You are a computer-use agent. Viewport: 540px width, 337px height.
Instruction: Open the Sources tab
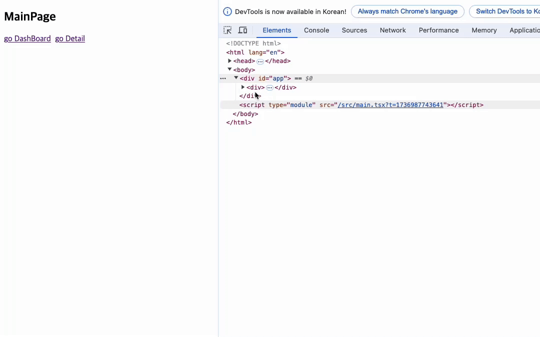(x=354, y=30)
